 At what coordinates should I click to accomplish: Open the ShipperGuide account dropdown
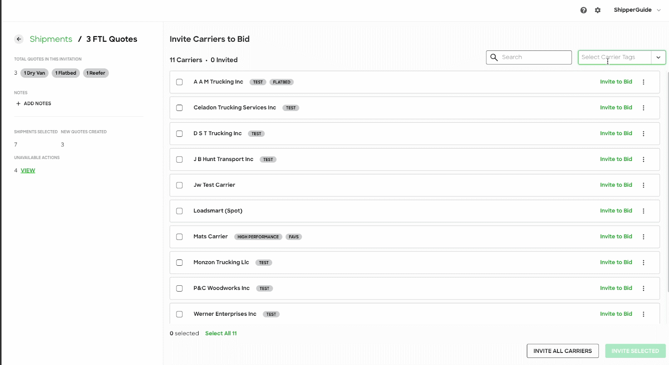(637, 10)
